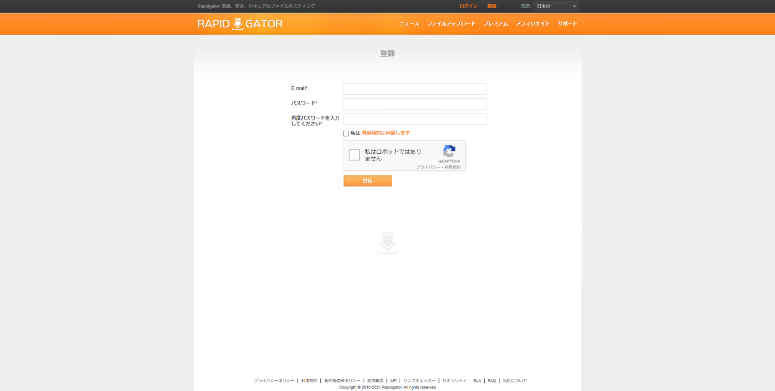Image resolution: width=775 pixels, height=391 pixels.
Task: Open the ニュース menu item
Action: [x=411, y=23]
